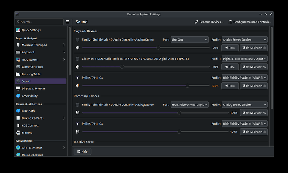Click the KDE Connect icon
Viewport: 288px width, 173px height.
(x=18, y=125)
